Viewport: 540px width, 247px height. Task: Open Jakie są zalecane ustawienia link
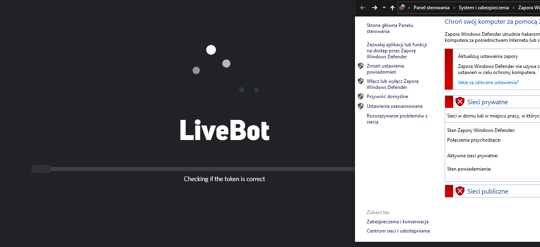(x=488, y=82)
